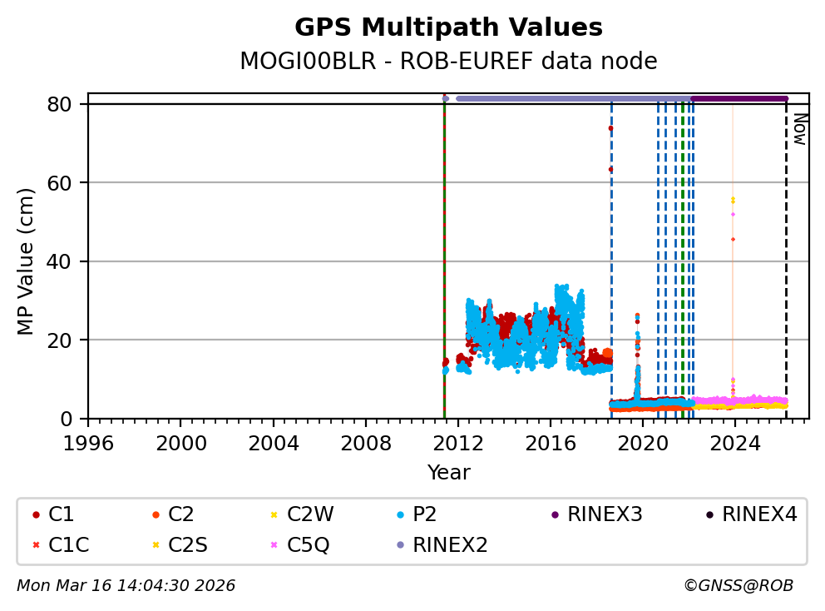This screenshot has width=825, height=611.
Task: Select the C2W yellow legend marker
Action: (x=274, y=515)
